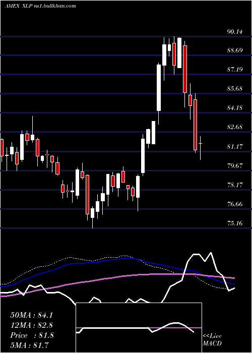
Task: Select the 75.16 price level label
Action: (x=235, y=223)
